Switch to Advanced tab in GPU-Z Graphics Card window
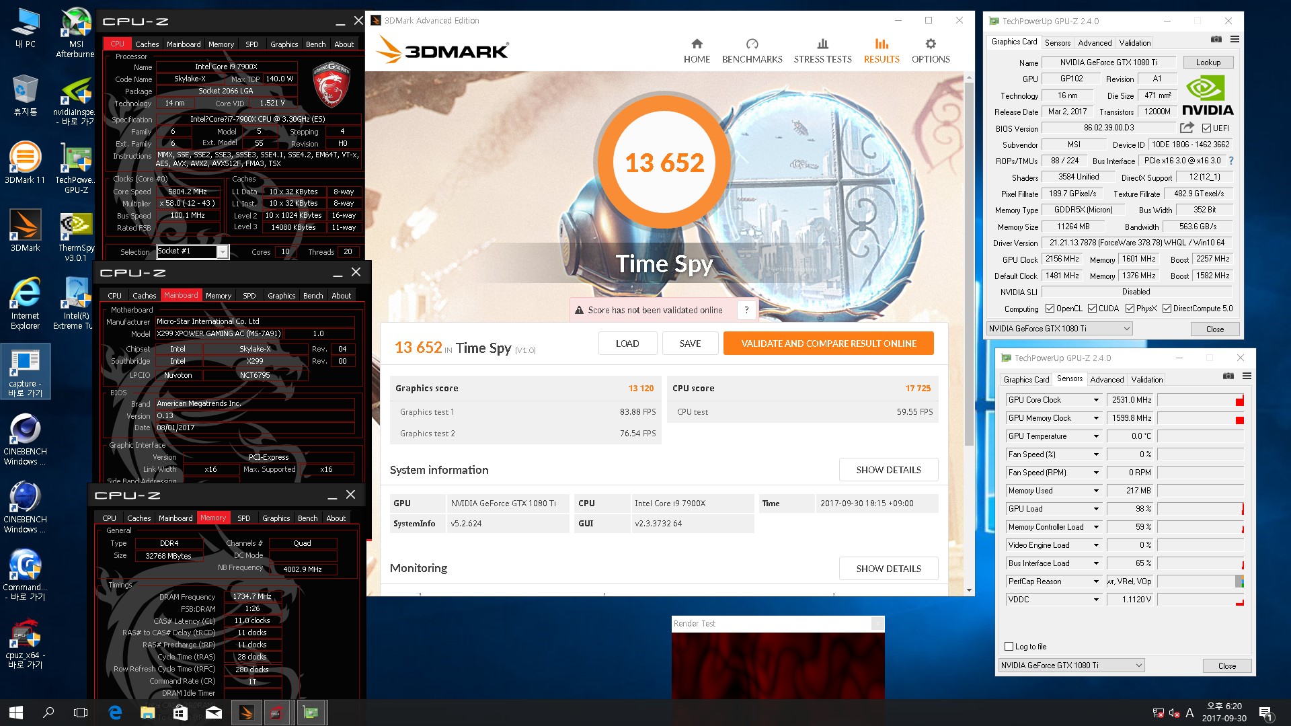This screenshot has height=726, width=1291. pyautogui.click(x=1095, y=43)
